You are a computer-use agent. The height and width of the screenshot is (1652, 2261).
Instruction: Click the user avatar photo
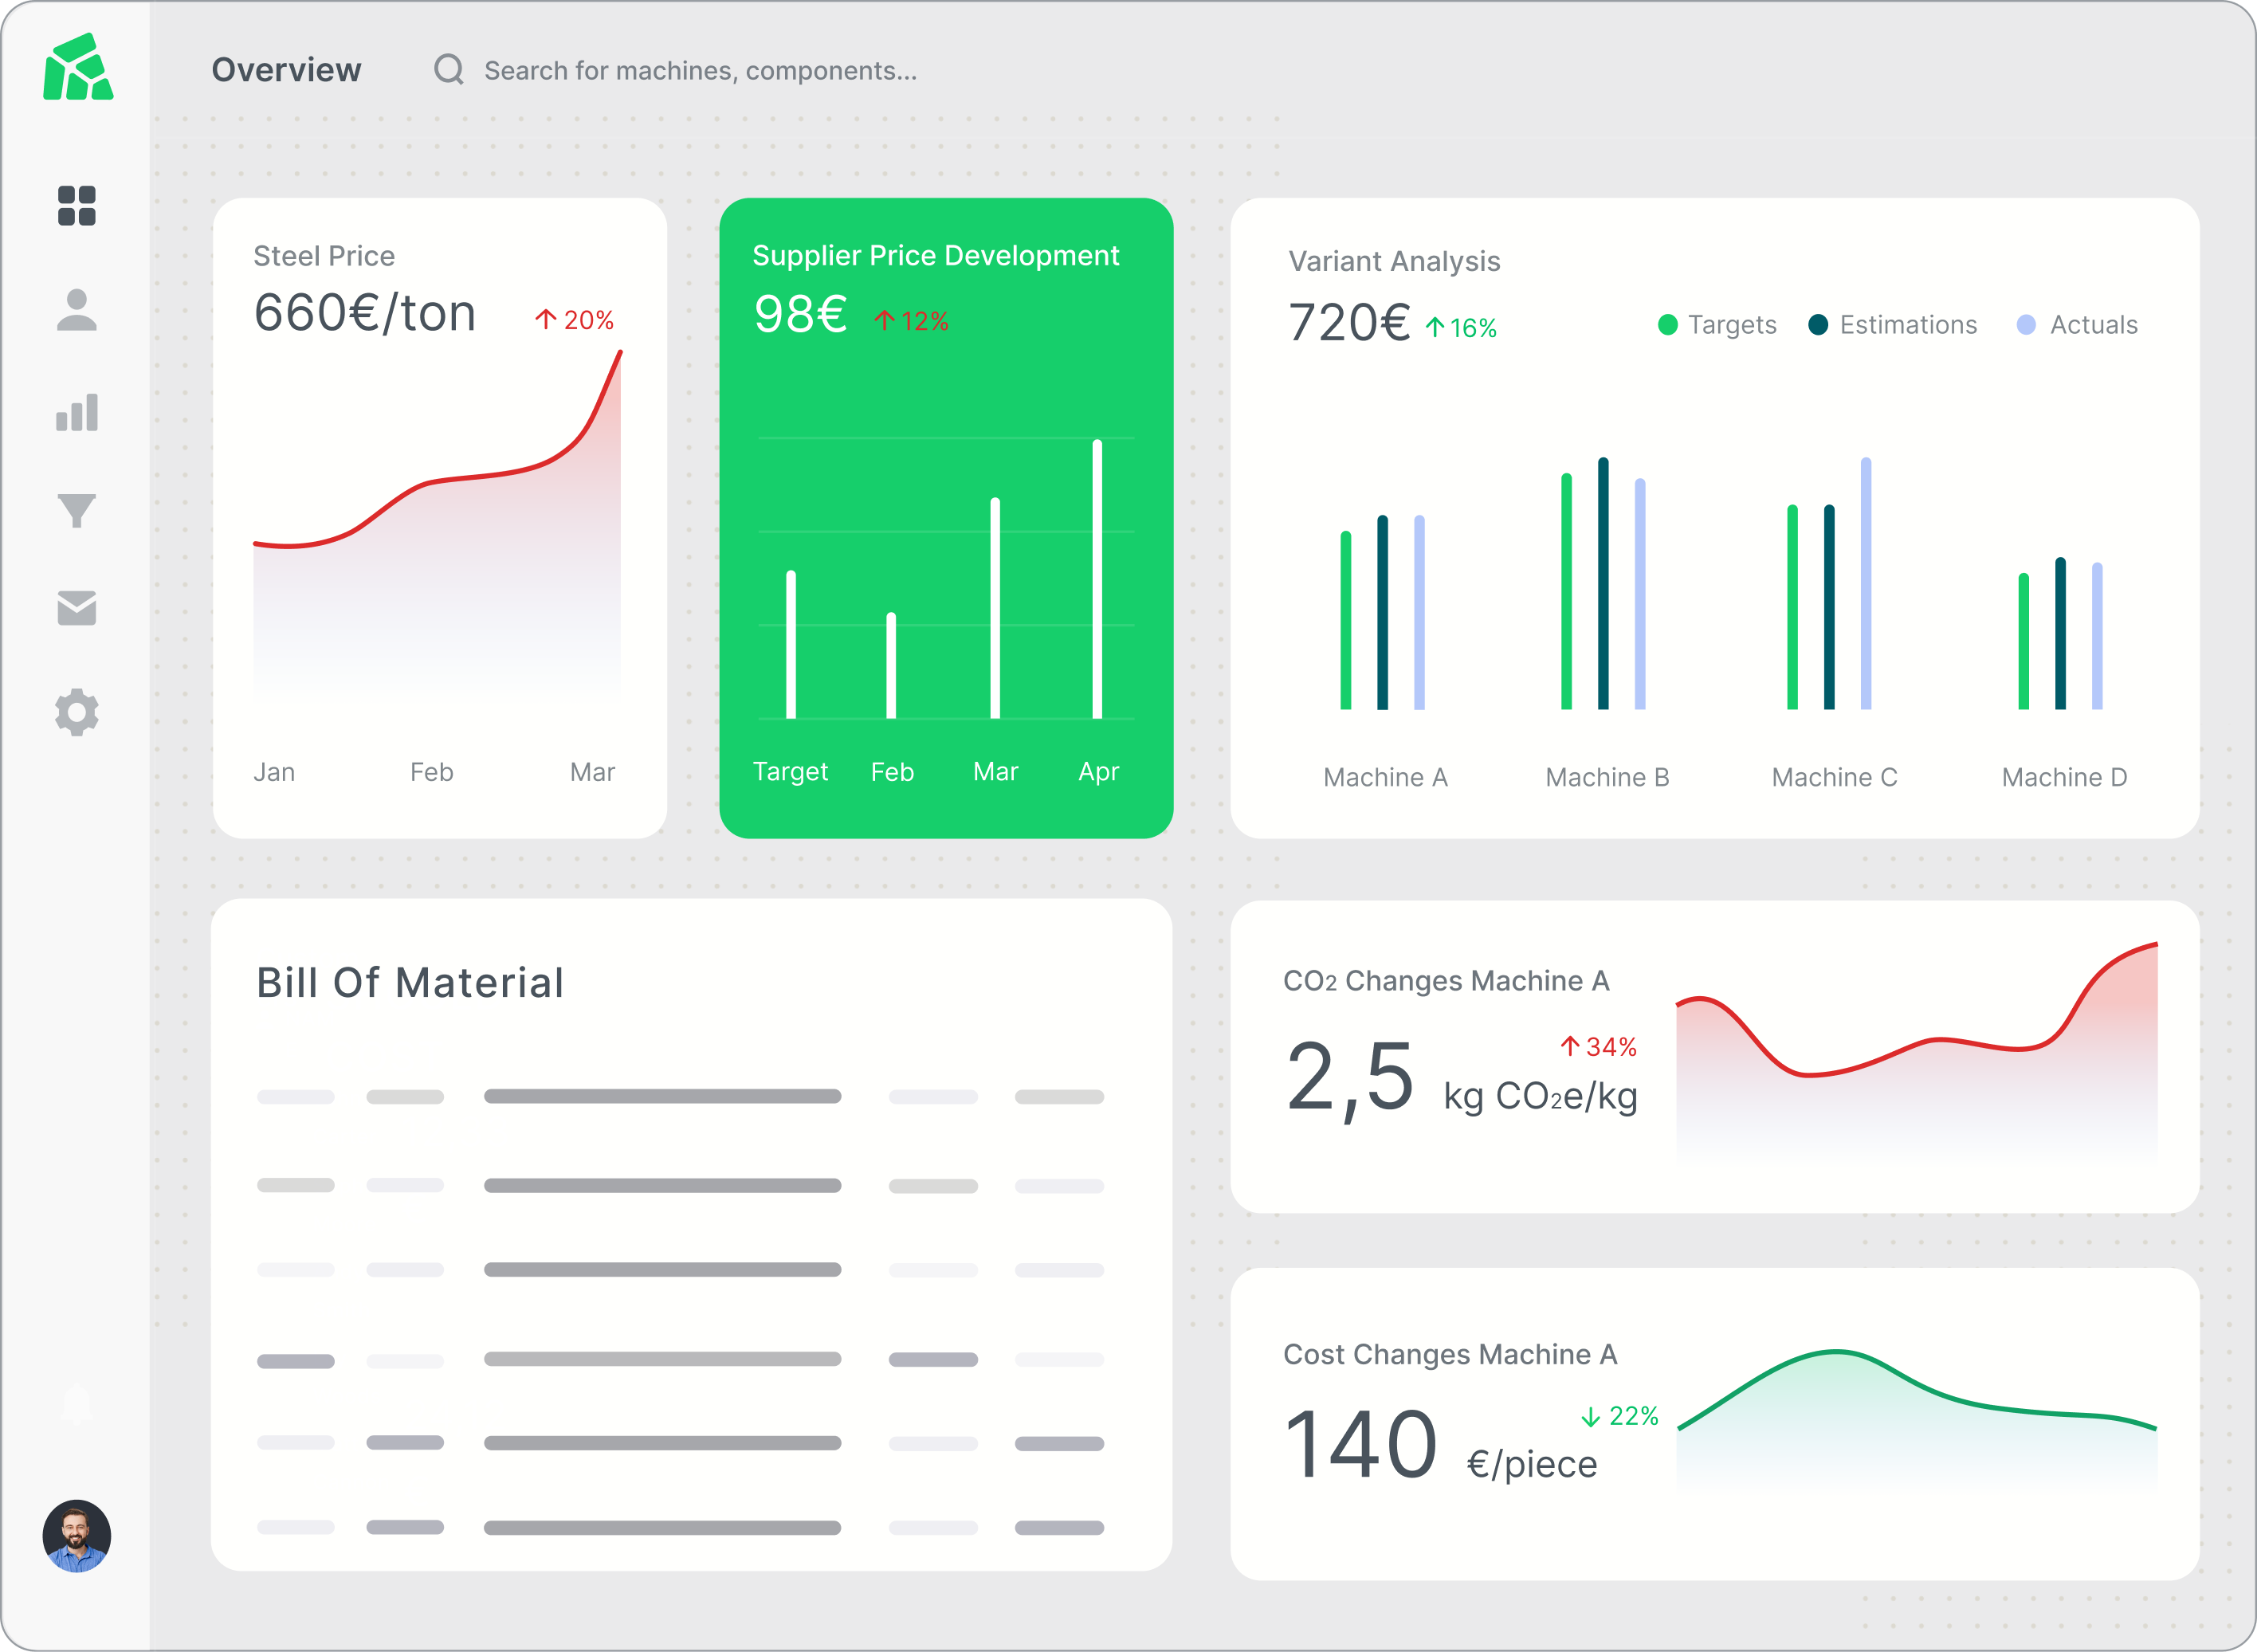(x=77, y=1535)
